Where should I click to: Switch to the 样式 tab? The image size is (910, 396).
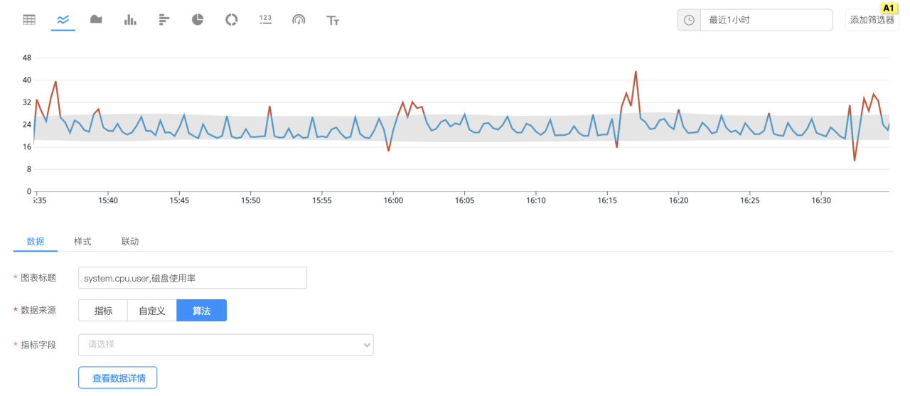[82, 242]
